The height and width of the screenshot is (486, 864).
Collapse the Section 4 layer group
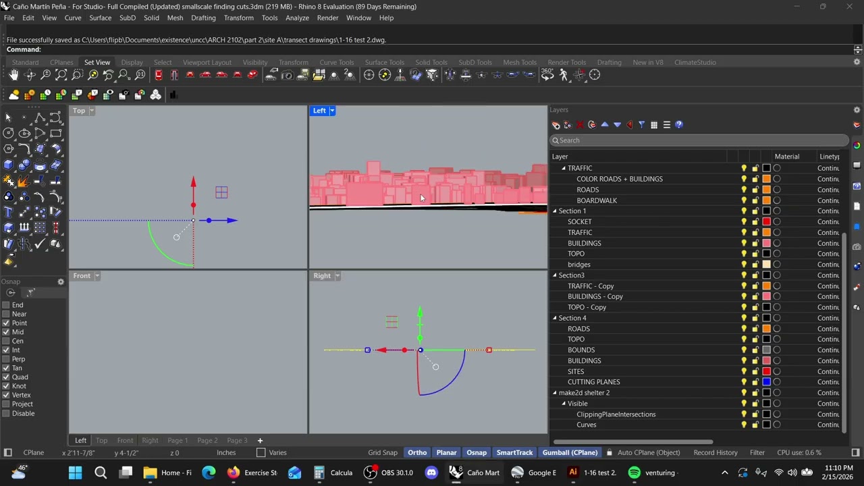pyautogui.click(x=555, y=318)
